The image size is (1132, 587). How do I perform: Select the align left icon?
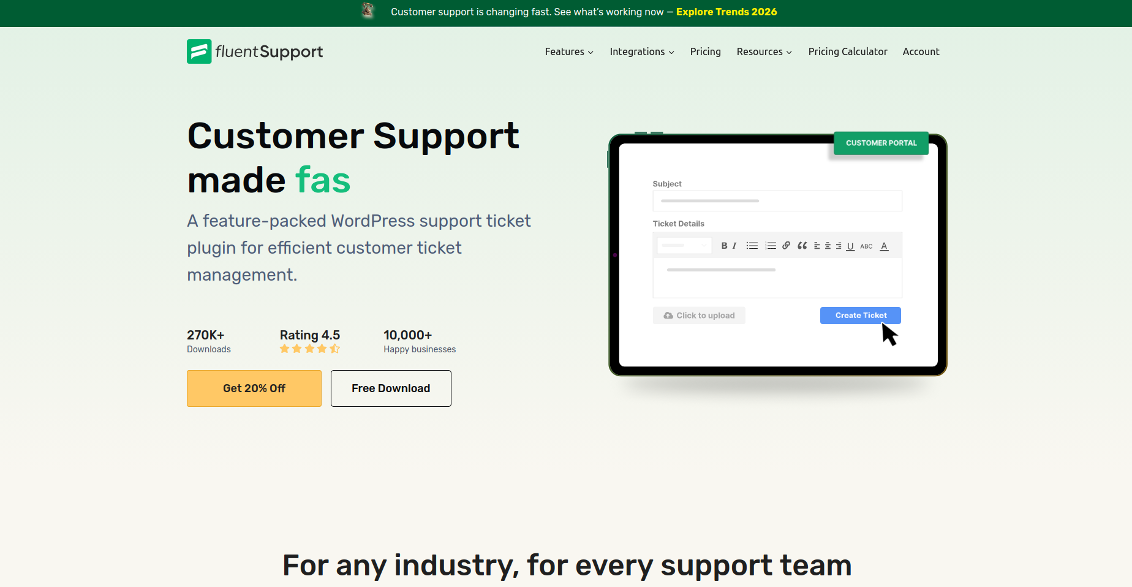tap(817, 246)
